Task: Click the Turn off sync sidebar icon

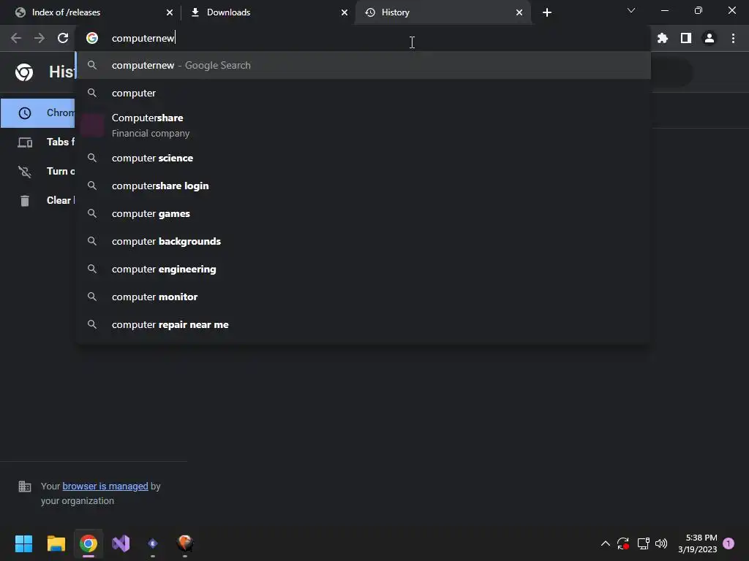Action: [25, 172]
